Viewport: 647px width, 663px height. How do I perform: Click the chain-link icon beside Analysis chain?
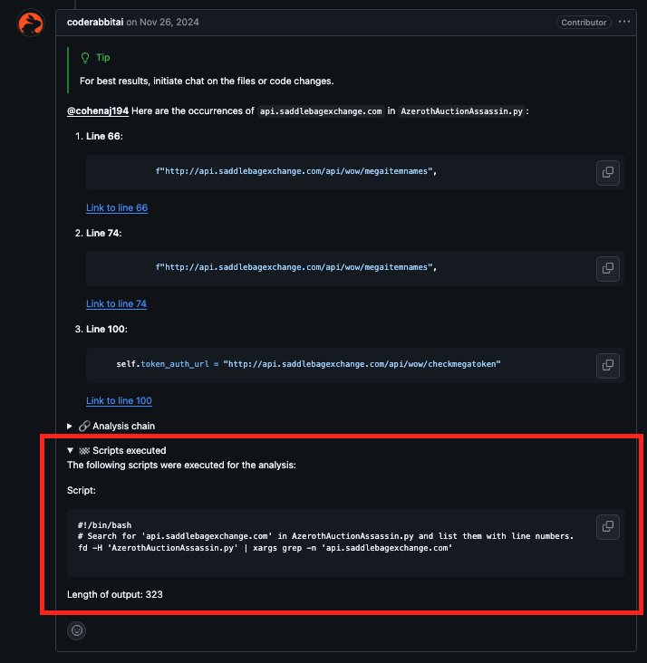coord(84,426)
